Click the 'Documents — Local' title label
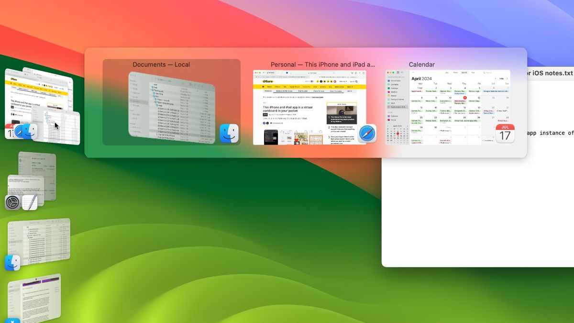 [161, 65]
